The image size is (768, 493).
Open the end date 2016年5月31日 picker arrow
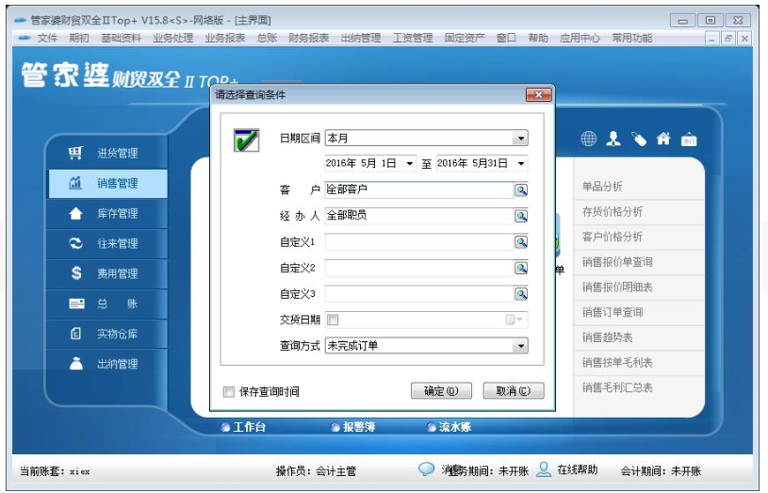click(521, 164)
